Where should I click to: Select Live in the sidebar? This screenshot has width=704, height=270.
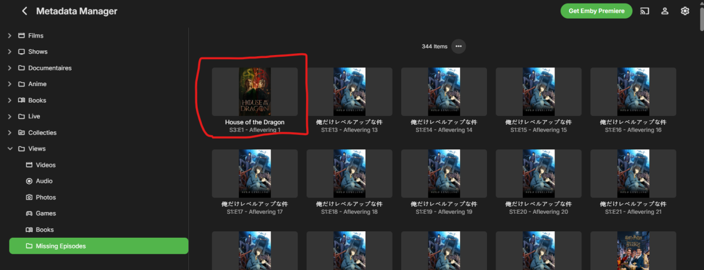[x=34, y=117]
